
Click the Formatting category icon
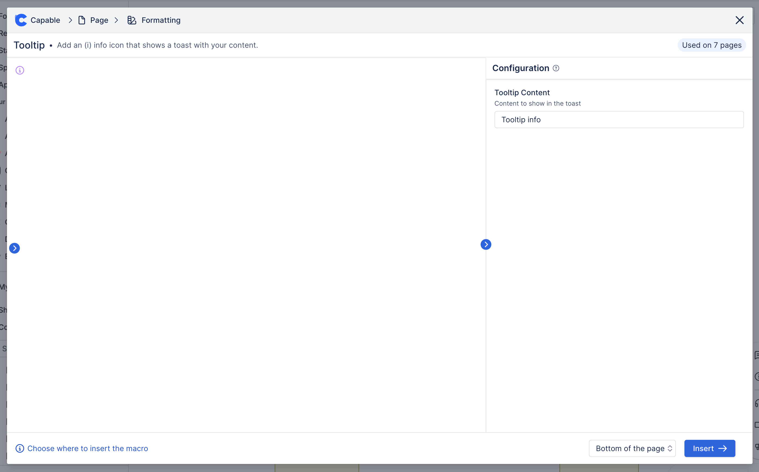132,20
